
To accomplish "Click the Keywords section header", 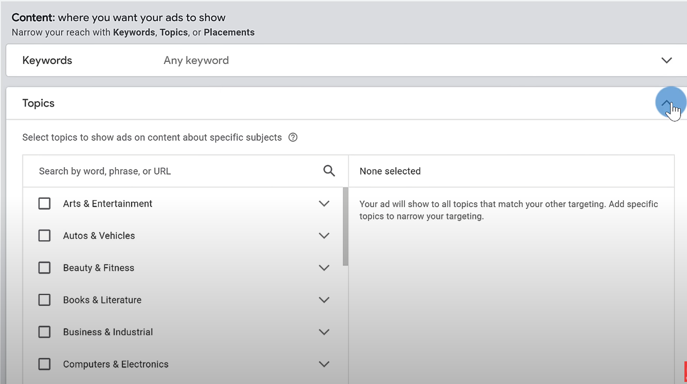I will coord(47,60).
